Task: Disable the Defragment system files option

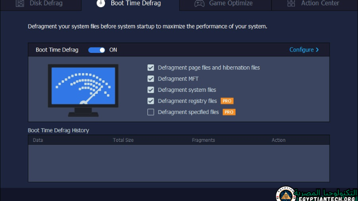Action: click(x=151, y=90)
